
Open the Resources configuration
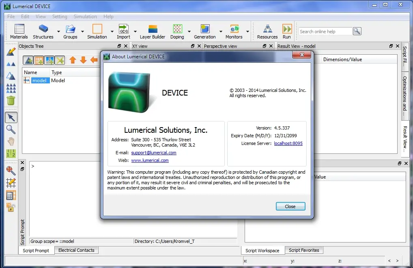pos(267,32)
